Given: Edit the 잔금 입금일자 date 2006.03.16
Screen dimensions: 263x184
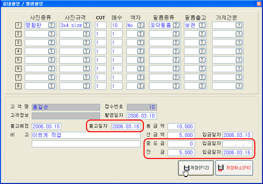Looking at the screenshot, I should click(238, 153).
